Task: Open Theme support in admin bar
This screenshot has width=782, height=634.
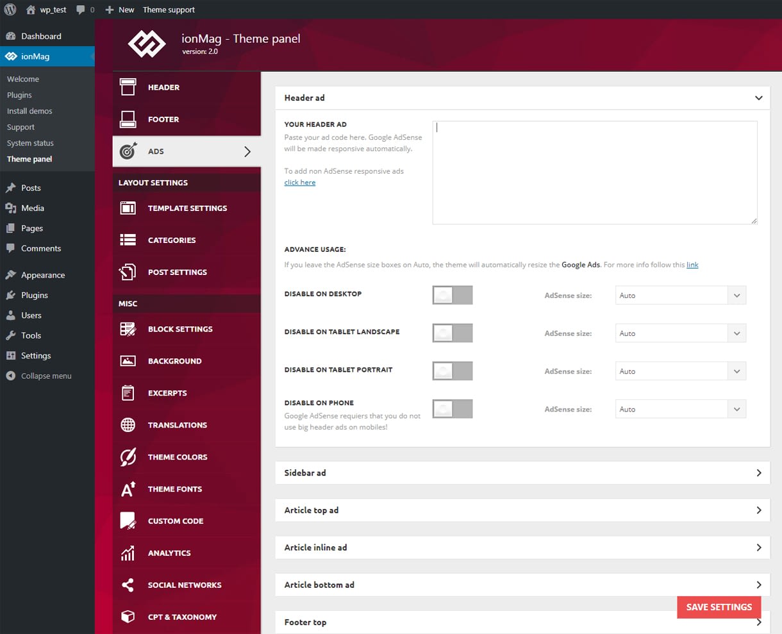Action: pos(169,10)
